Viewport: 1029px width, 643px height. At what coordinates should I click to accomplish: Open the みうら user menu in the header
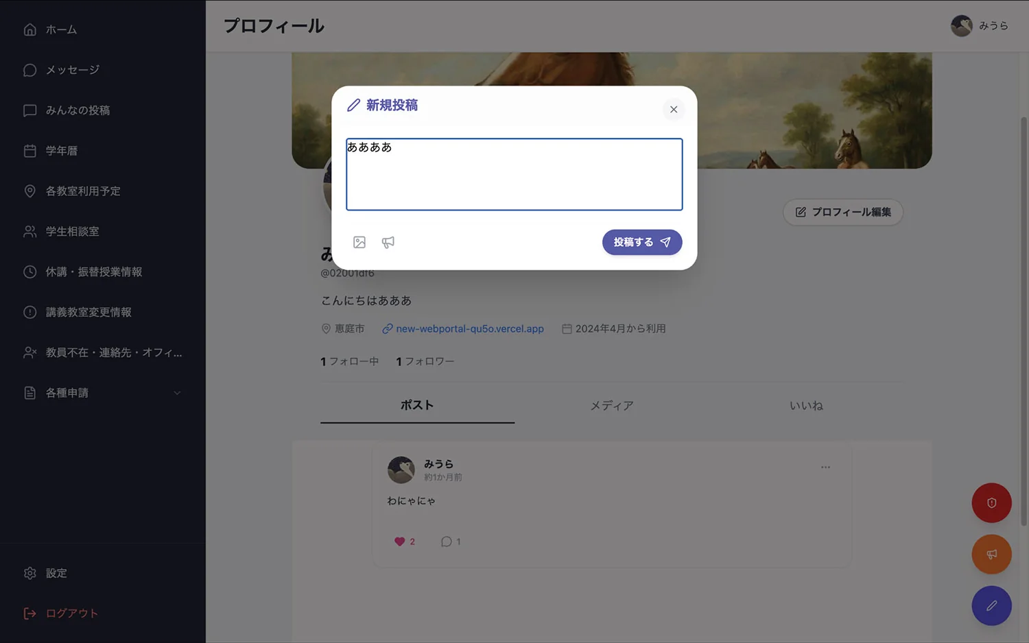click(980, 26)
